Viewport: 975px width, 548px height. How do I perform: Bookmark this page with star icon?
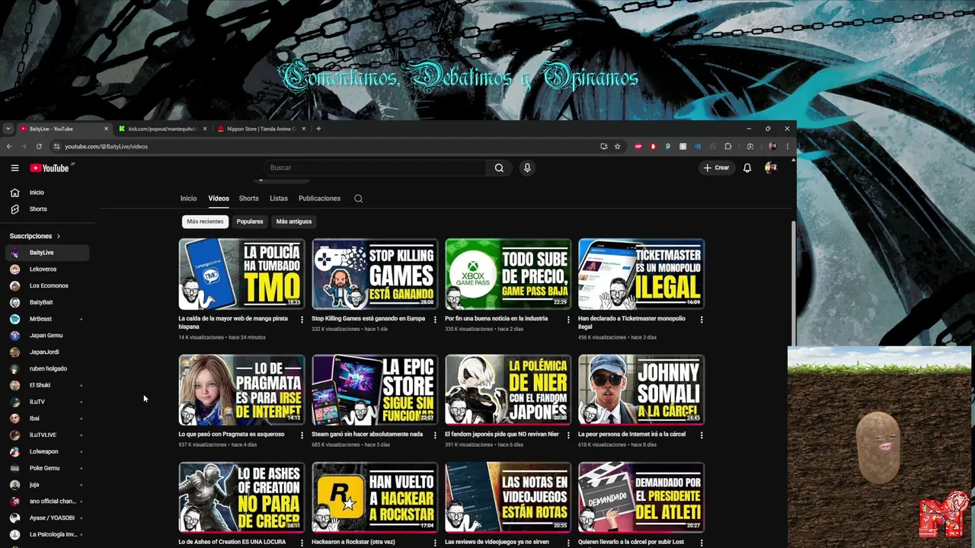click(x=618, y=146)
